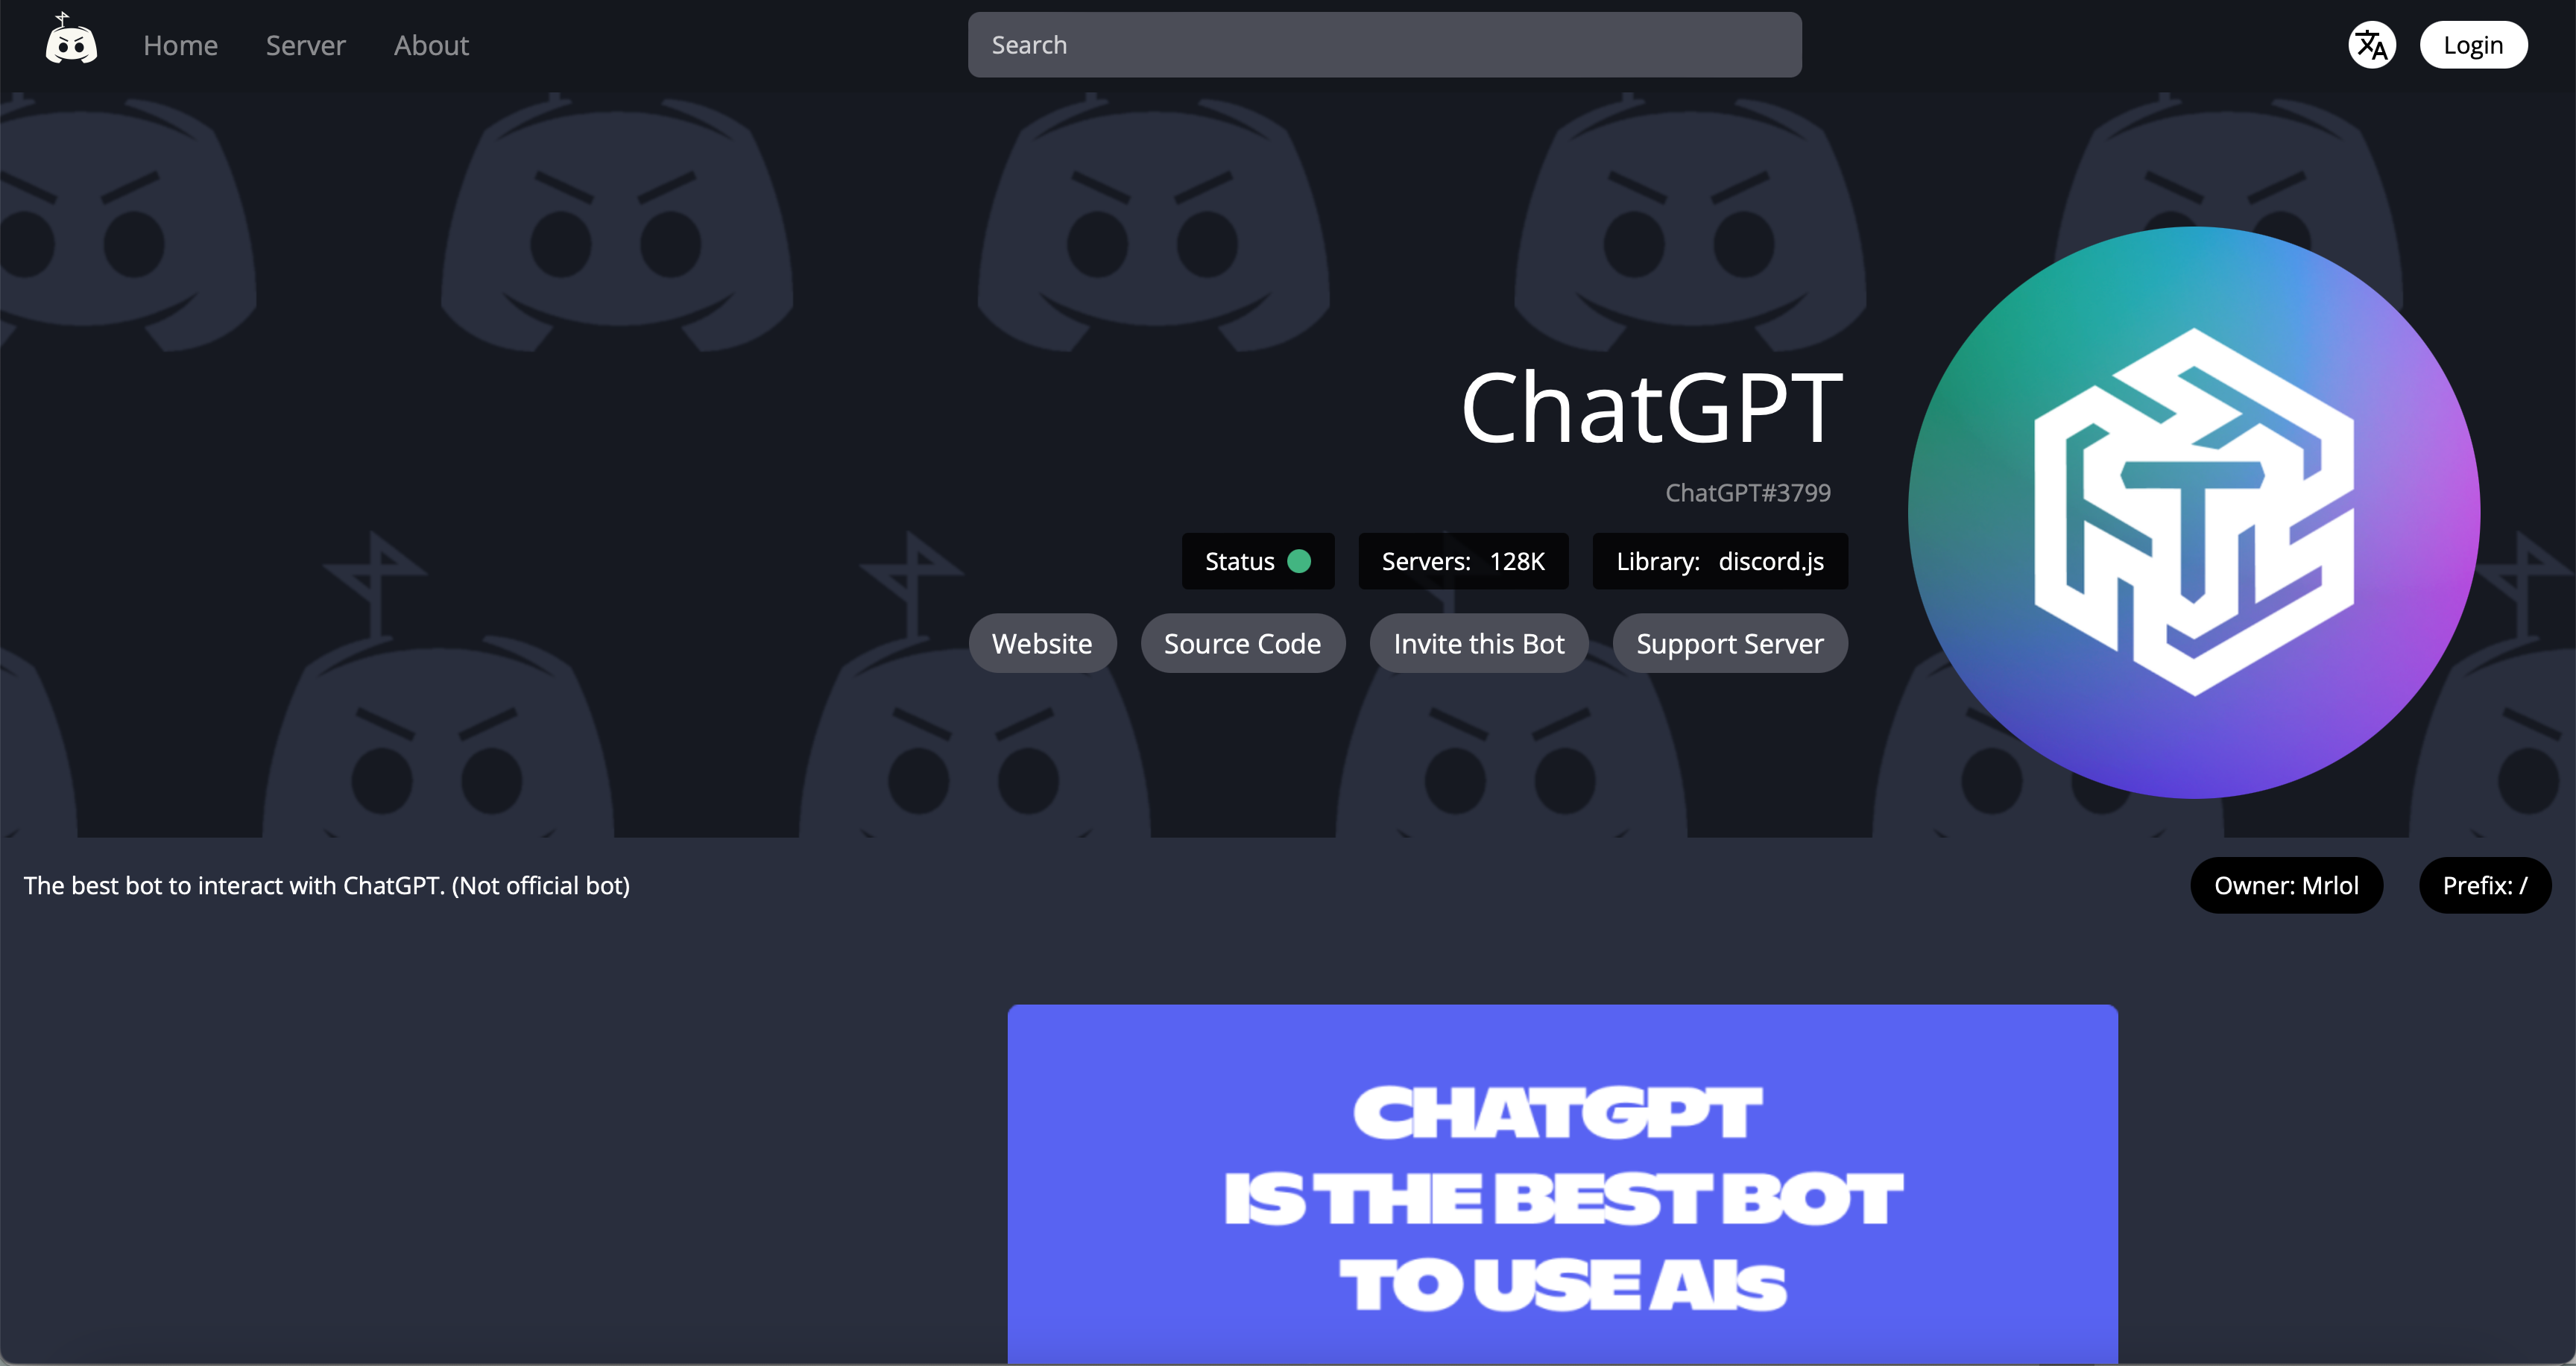Click the Servers count badge icon
Image resolution: width=2576 pixels, height=1366 pixels.
tap(1463, 560)
